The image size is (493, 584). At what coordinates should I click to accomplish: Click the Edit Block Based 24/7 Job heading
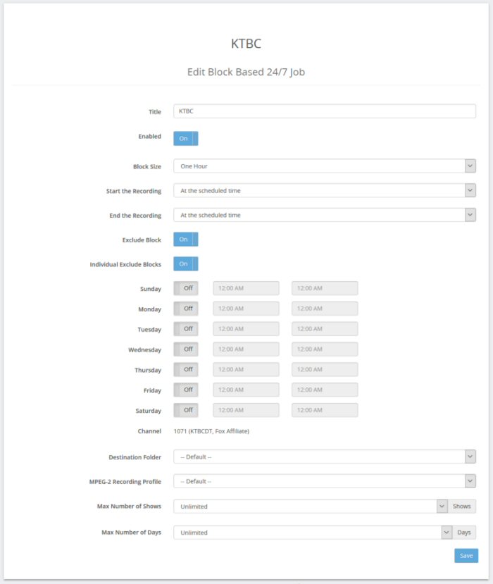coord(246,72)
